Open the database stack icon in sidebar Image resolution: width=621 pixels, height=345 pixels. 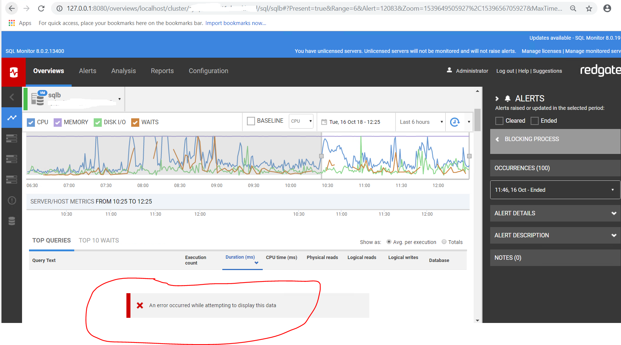click(x=12, y=221)
